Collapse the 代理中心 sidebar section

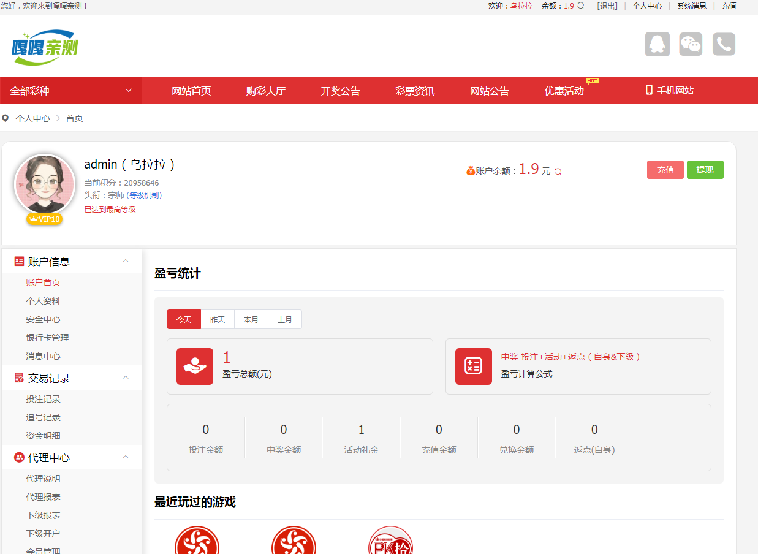pos(126,457)
